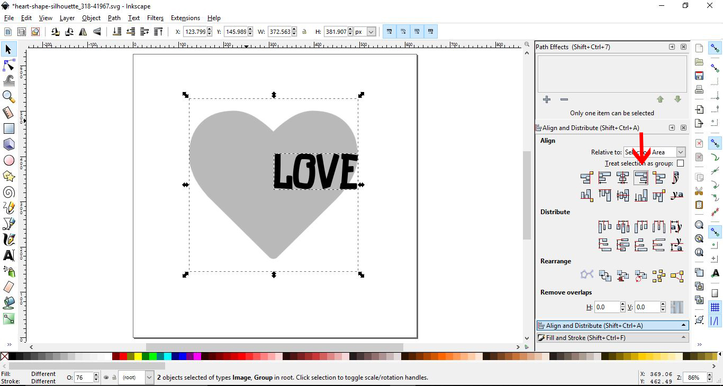Open the Extensions menu
The image size is (723, 386).
185,17
